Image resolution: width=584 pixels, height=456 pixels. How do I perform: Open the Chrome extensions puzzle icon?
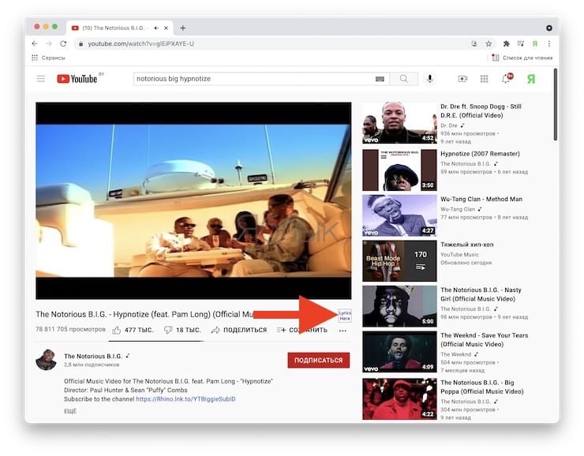tap(506, 43)
